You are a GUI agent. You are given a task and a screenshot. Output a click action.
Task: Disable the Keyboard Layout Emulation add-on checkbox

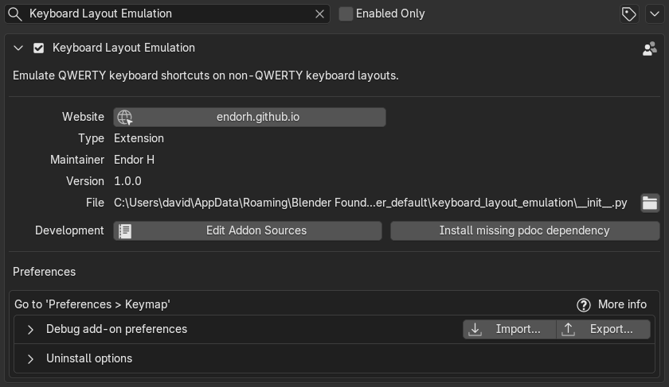[39, 48]
